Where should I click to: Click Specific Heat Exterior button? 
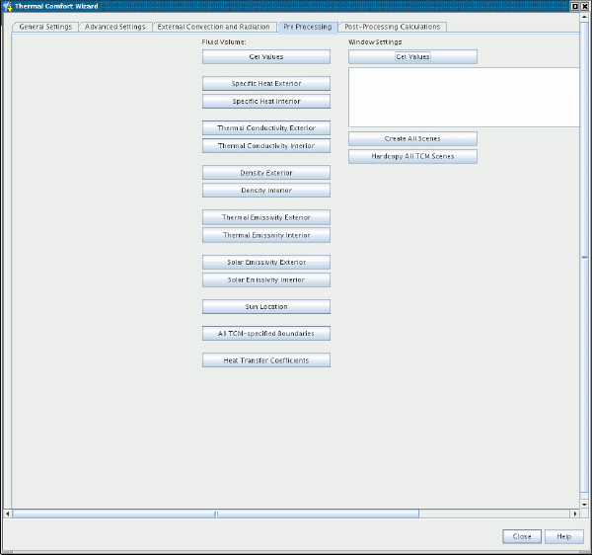tap(266, 84)
